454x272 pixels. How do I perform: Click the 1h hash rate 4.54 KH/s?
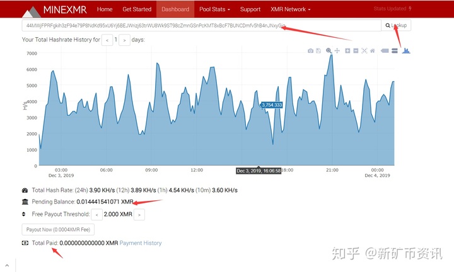coord(181,190)
